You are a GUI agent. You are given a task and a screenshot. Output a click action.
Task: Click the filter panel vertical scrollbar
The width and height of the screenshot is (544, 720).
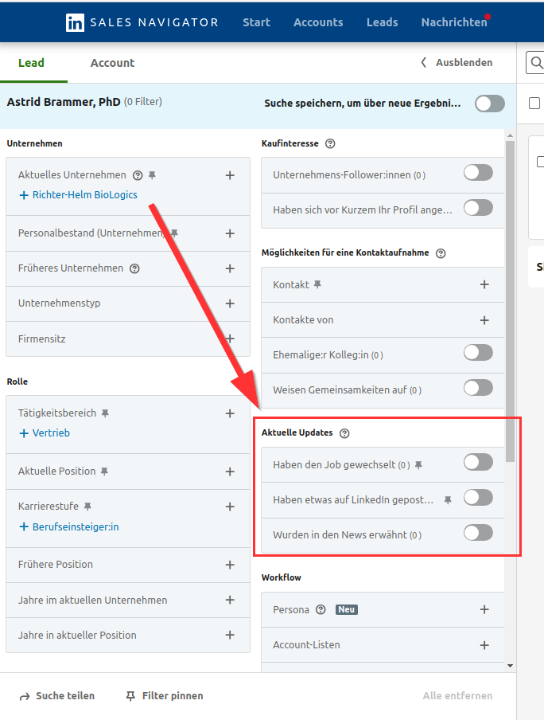click(x=510, y=319)
